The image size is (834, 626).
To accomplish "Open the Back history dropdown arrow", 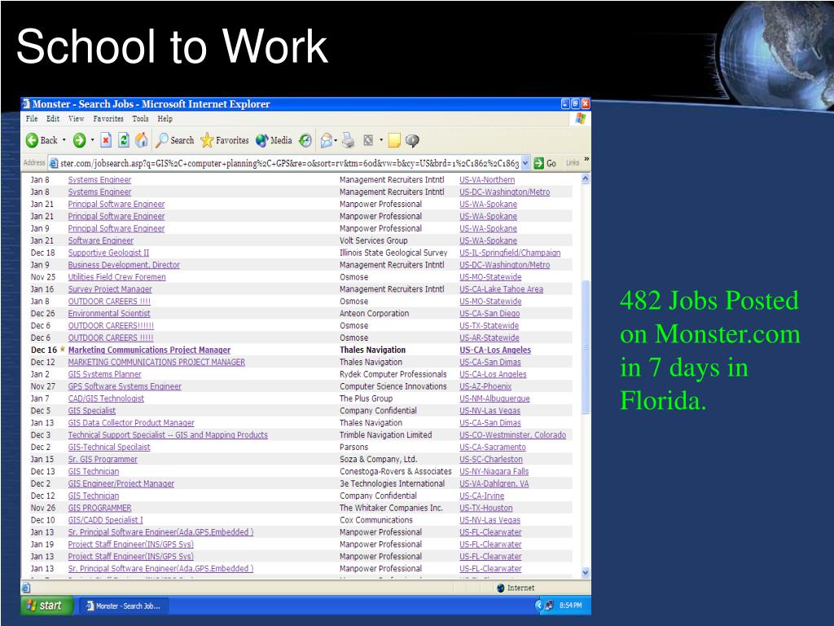I will pyautogui.click(x=64, y=140).
